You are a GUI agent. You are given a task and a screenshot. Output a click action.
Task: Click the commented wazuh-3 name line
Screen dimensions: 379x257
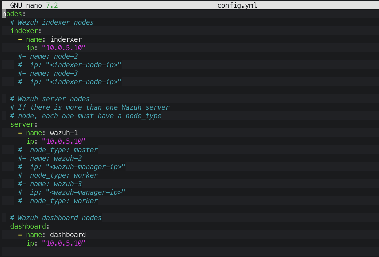(x=50, y=184)
